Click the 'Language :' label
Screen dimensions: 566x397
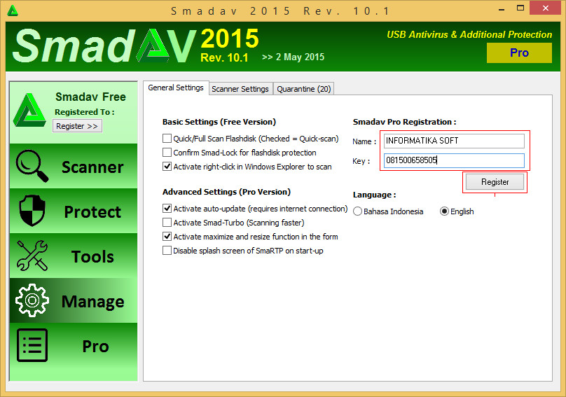tap(374, 195)
